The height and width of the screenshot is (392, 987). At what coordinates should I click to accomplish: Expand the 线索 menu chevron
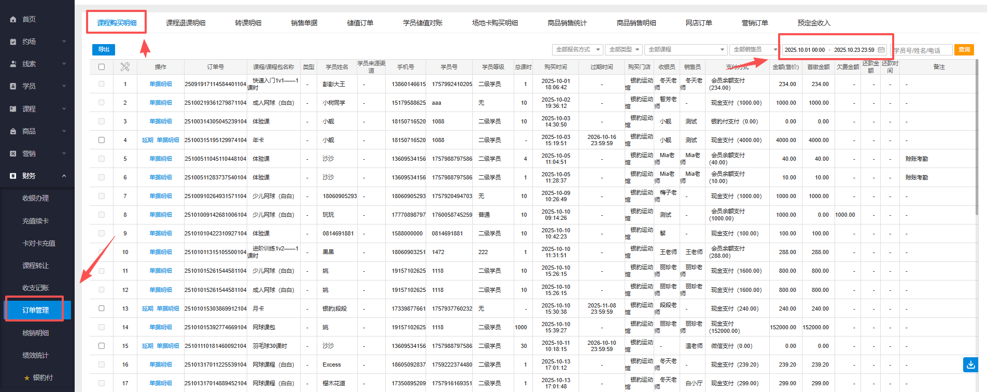[x=64, y=64]
